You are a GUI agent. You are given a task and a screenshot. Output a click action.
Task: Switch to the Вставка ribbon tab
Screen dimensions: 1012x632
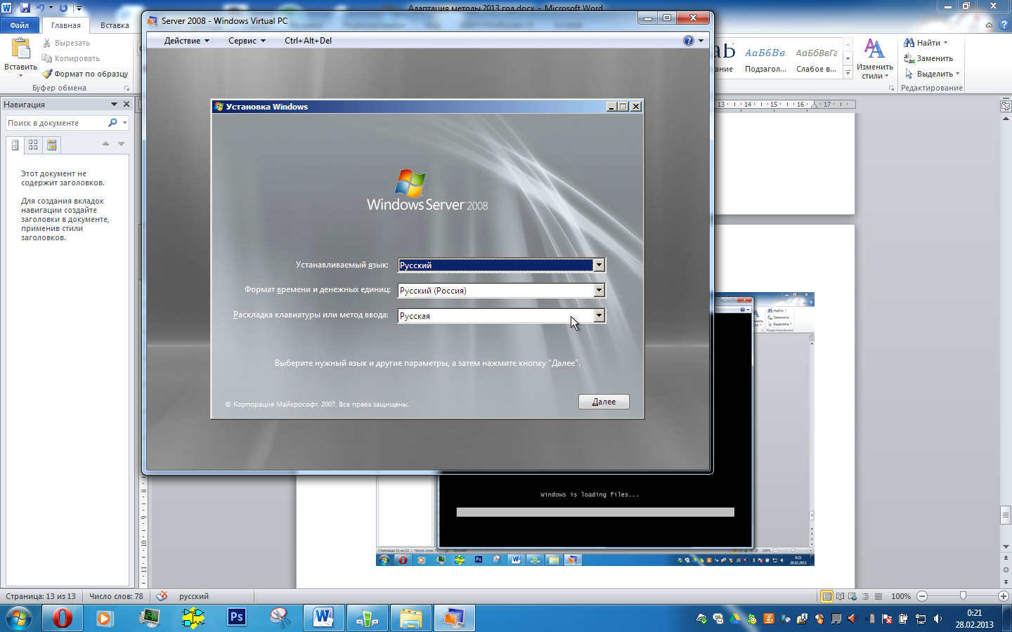[115, 25]
